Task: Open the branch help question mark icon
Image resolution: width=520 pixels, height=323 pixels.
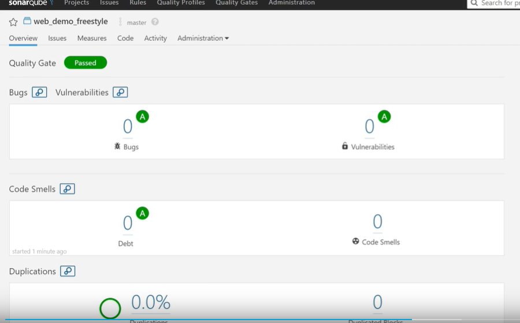Action: tap(155, 22)
